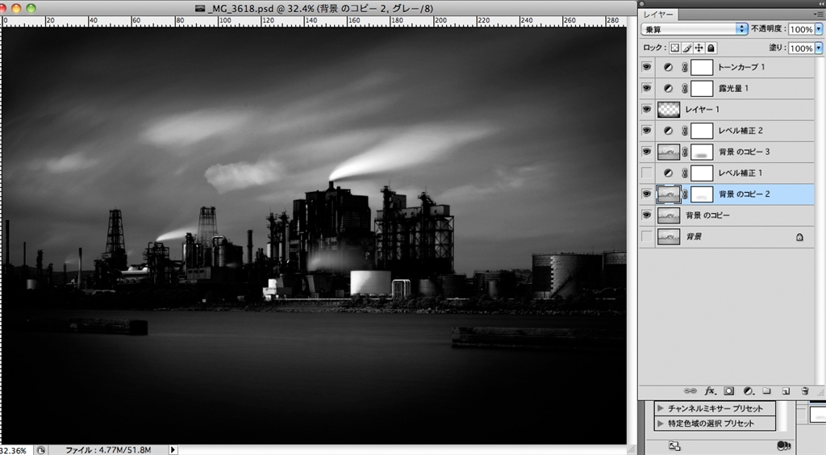
Task: Select the 露光量 1 adjustment layer
Action: coord(733,88)
